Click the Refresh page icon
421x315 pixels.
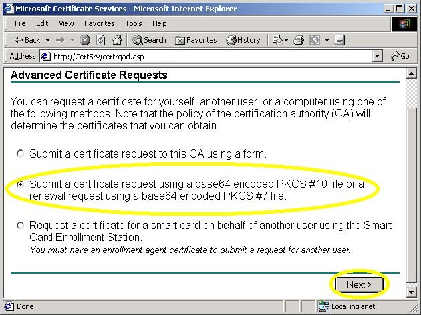(101, 40)
